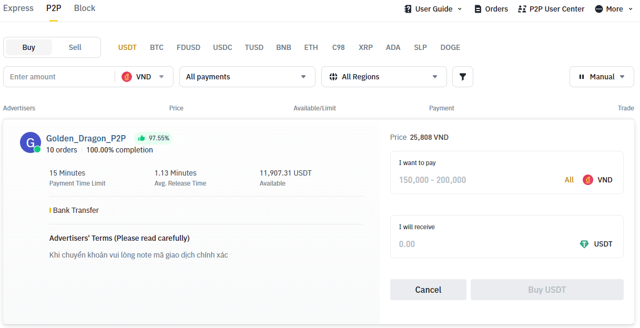Switch to the Block tab
This screenshot has width=640, height=328.
click(x=85, y=8)
